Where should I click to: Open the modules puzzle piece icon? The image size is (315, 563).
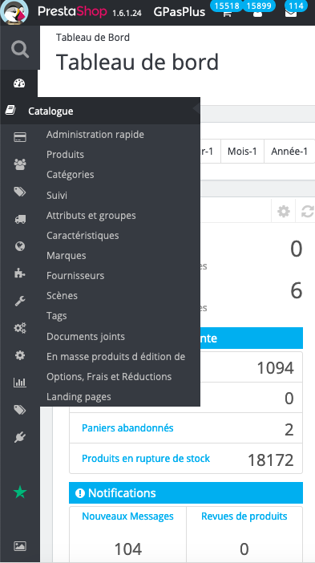coord(20,273)
